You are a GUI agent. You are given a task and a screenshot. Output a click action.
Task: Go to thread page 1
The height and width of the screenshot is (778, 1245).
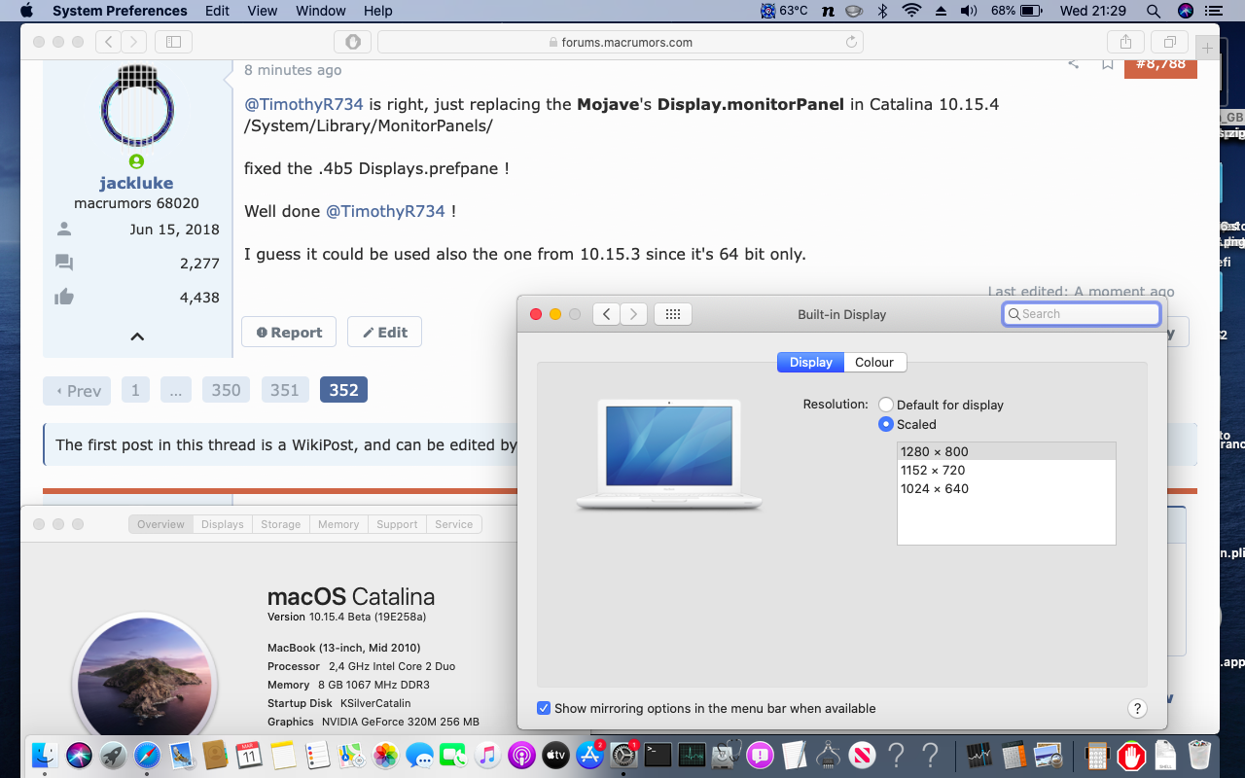click(x=135, y=390)
